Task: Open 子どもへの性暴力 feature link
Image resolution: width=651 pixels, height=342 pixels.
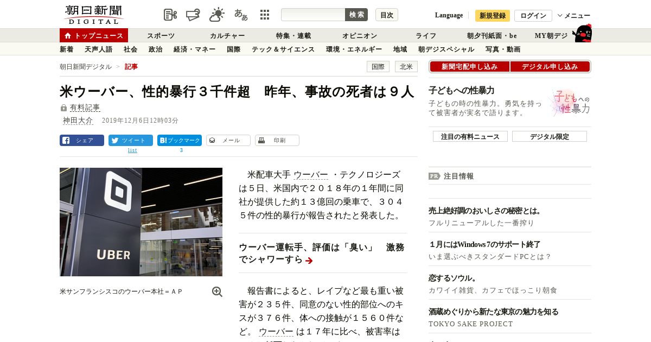Action: point(461,91)
